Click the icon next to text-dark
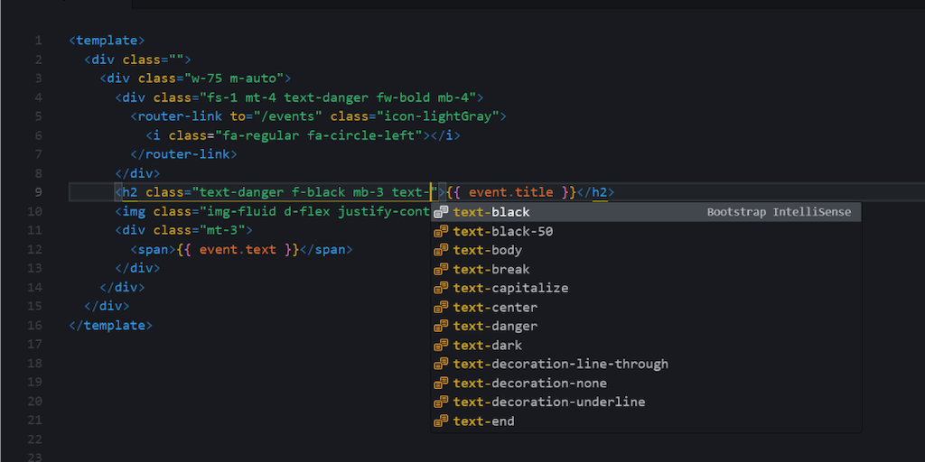Screen dimensions: 925x462 441,345
